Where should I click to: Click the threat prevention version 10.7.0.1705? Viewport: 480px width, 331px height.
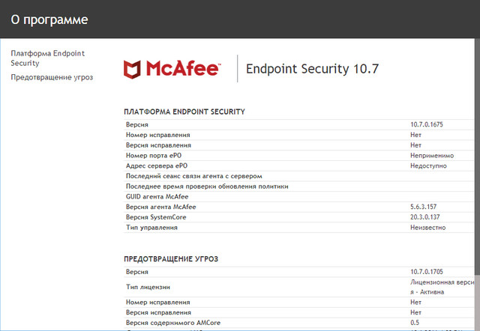point(429,271)
